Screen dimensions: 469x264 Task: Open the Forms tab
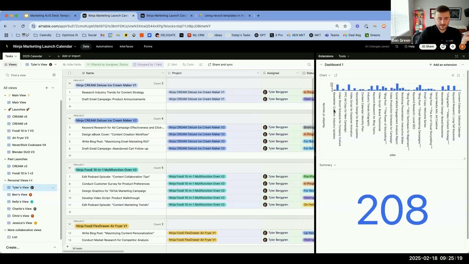(148, 47)
